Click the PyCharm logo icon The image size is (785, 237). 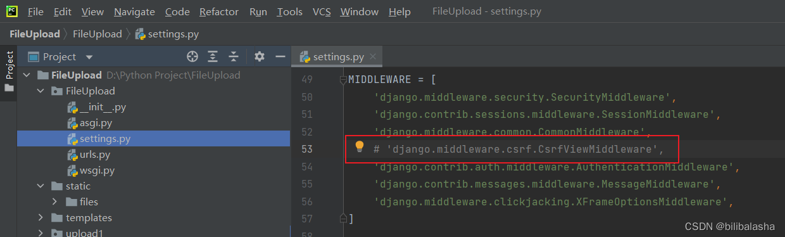(x=12, y=11)
